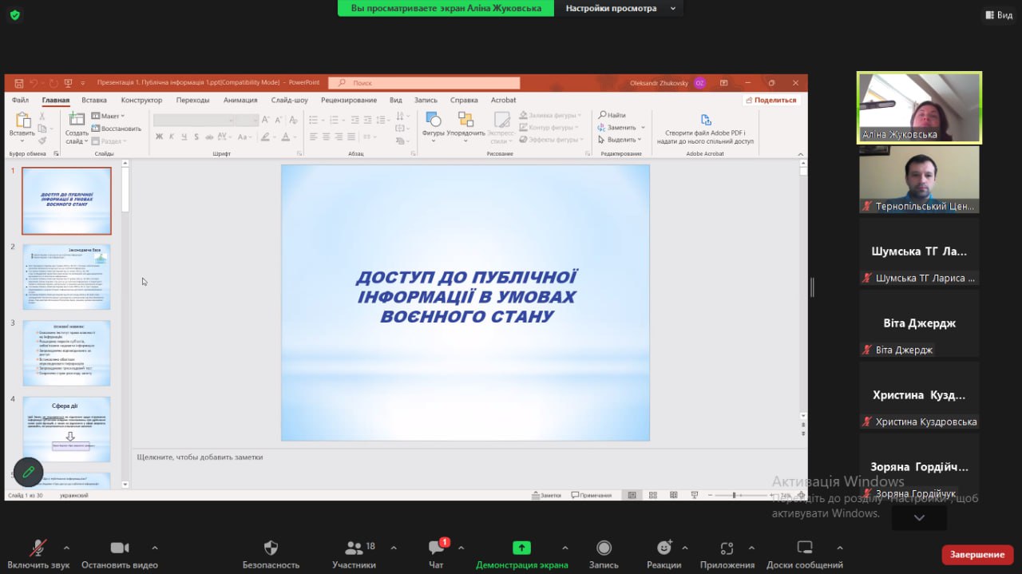The image size is (1022, 574).
Task: Open the Чат panel
Action: [436, 553]
